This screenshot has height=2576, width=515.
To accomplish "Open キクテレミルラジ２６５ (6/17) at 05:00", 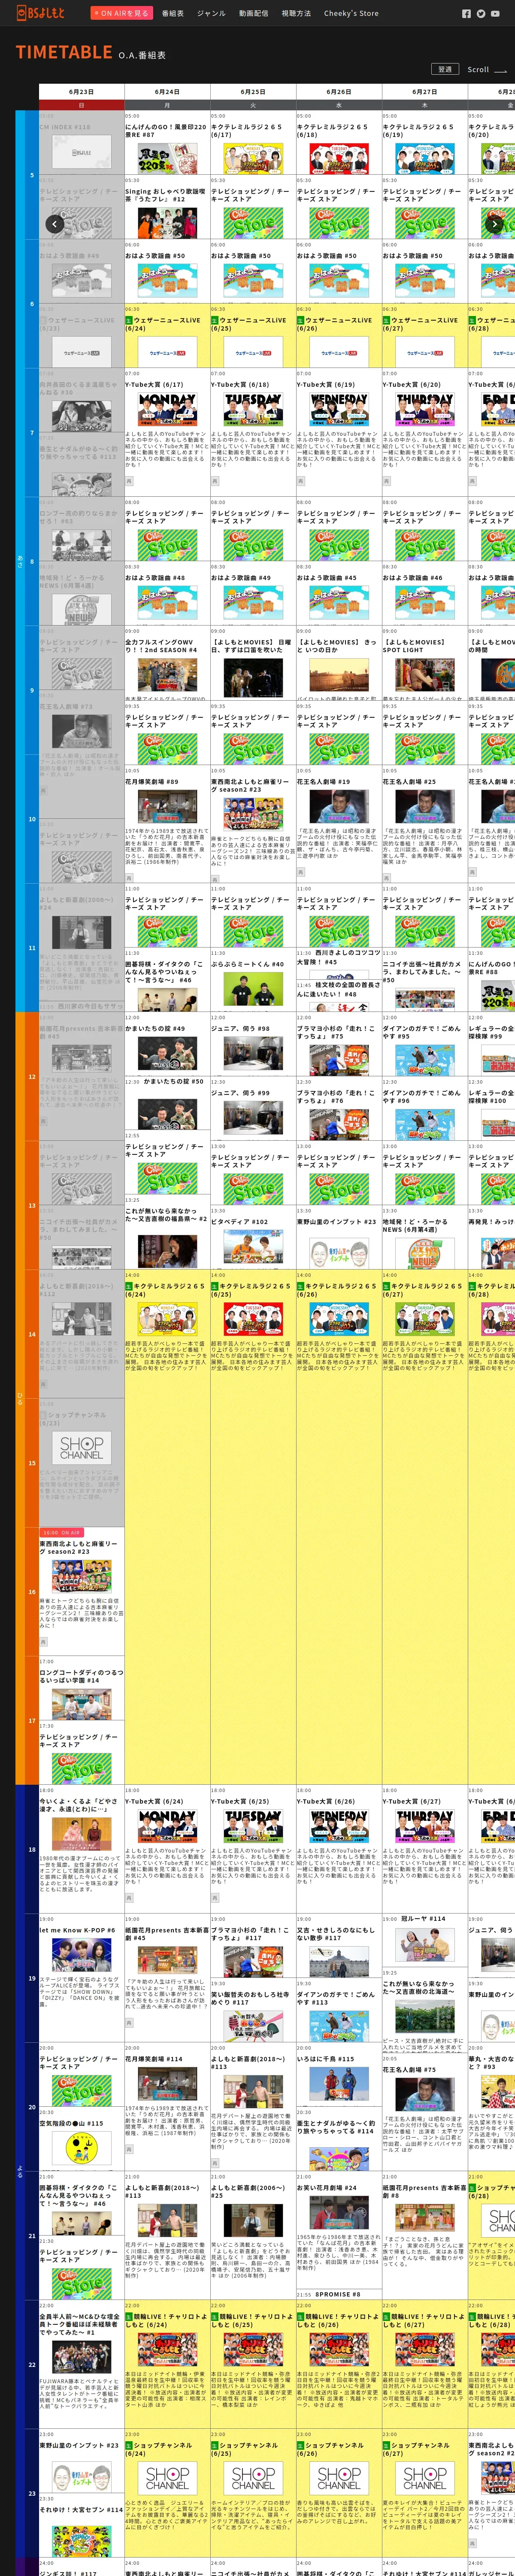I will tap(253, 143).
